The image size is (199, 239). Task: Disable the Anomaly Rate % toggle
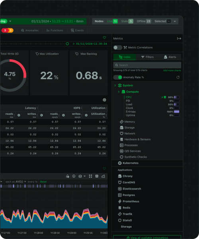coord(118,77)
